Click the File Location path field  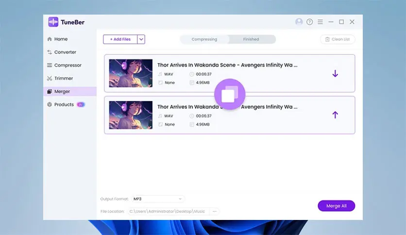point(168,211)
